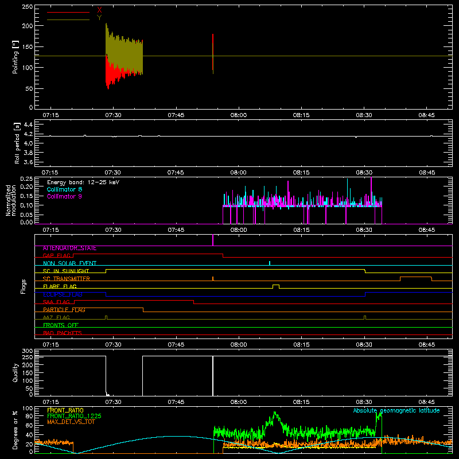Click the red-olive pointing spike near 07:54
The image size is (459, 459).
point(213,54)
